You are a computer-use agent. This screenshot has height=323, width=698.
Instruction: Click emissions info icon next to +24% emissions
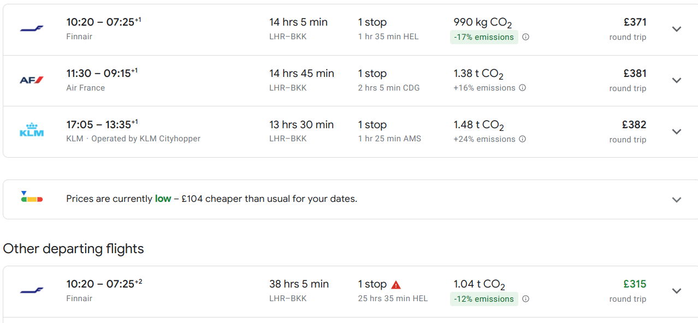522,139
